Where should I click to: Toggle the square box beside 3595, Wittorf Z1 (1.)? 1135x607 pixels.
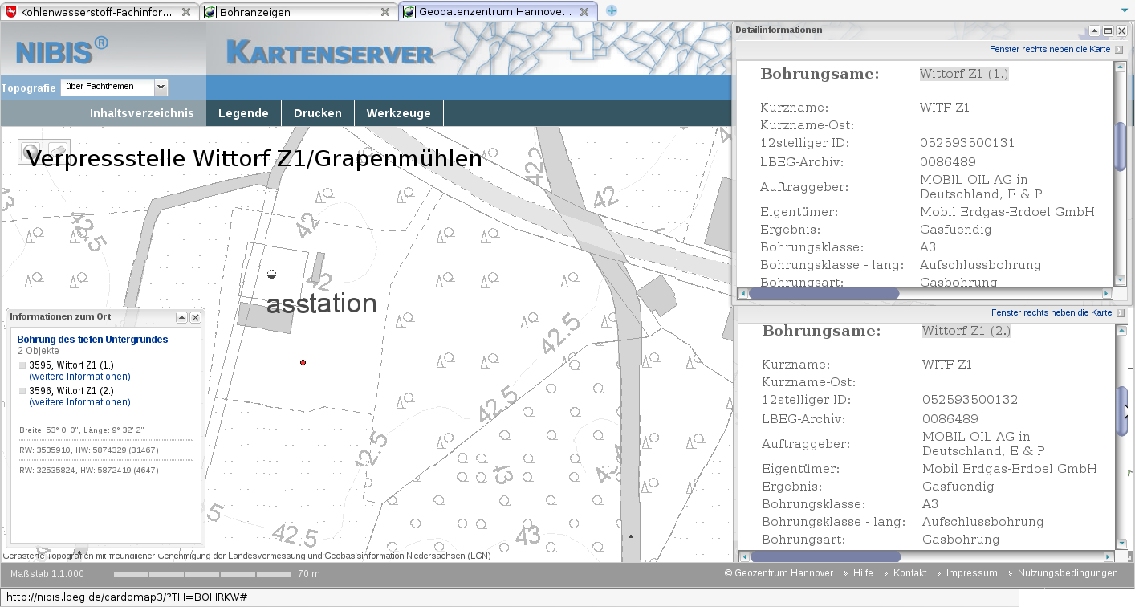(x=22, y=365)
